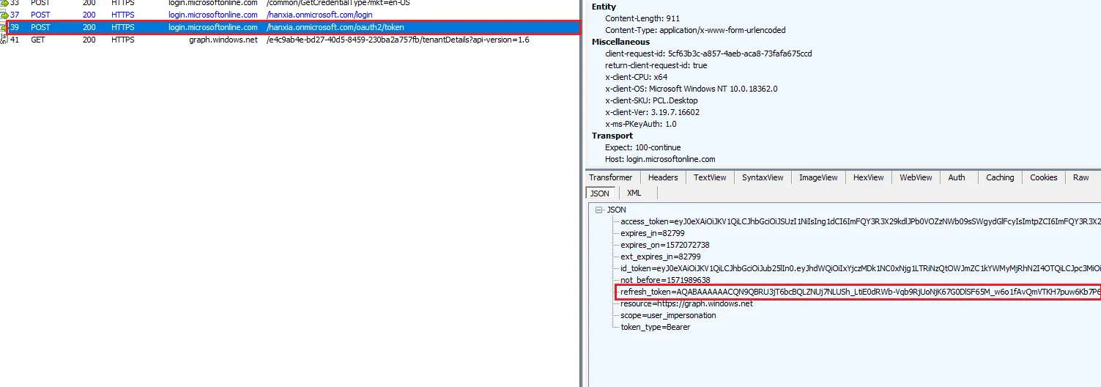Image resolution: width=1101 pixels, height=387 pixels.
Task: Select session 33 GetCredentialType row
Action: pos(290,4)
